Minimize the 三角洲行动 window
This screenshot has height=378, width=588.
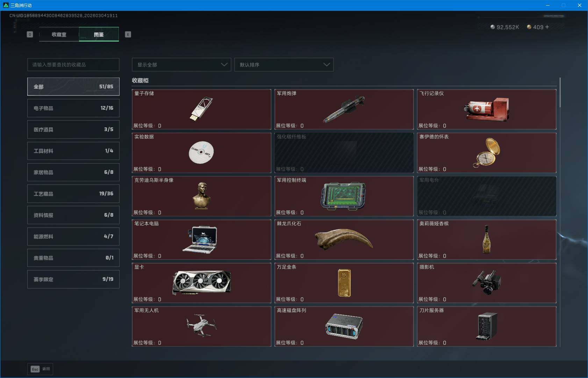coord(548,5)
